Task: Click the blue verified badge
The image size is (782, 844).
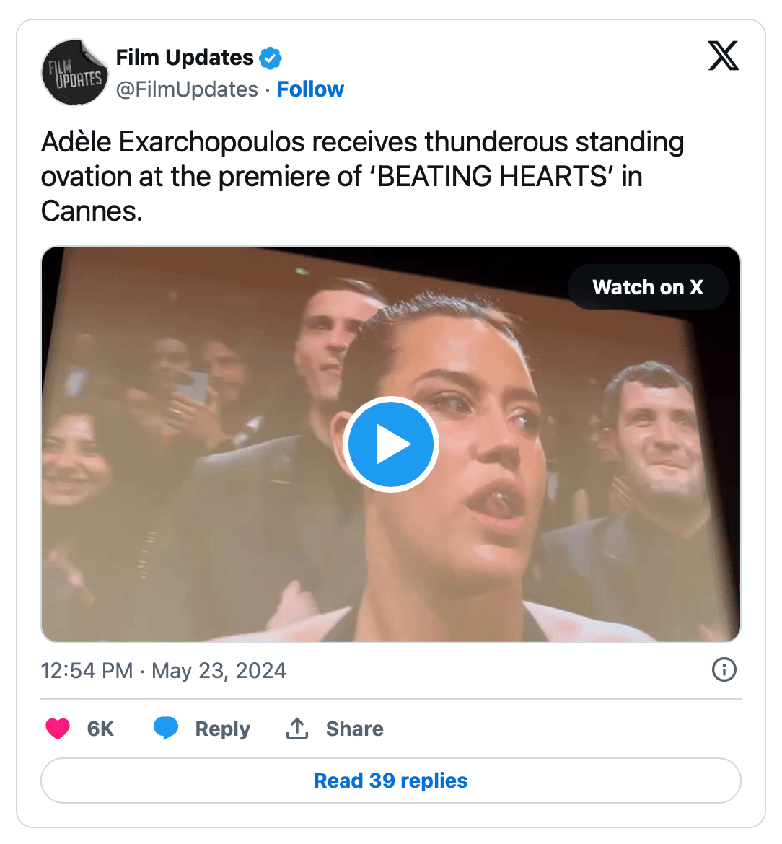Action: click(271, 58)
